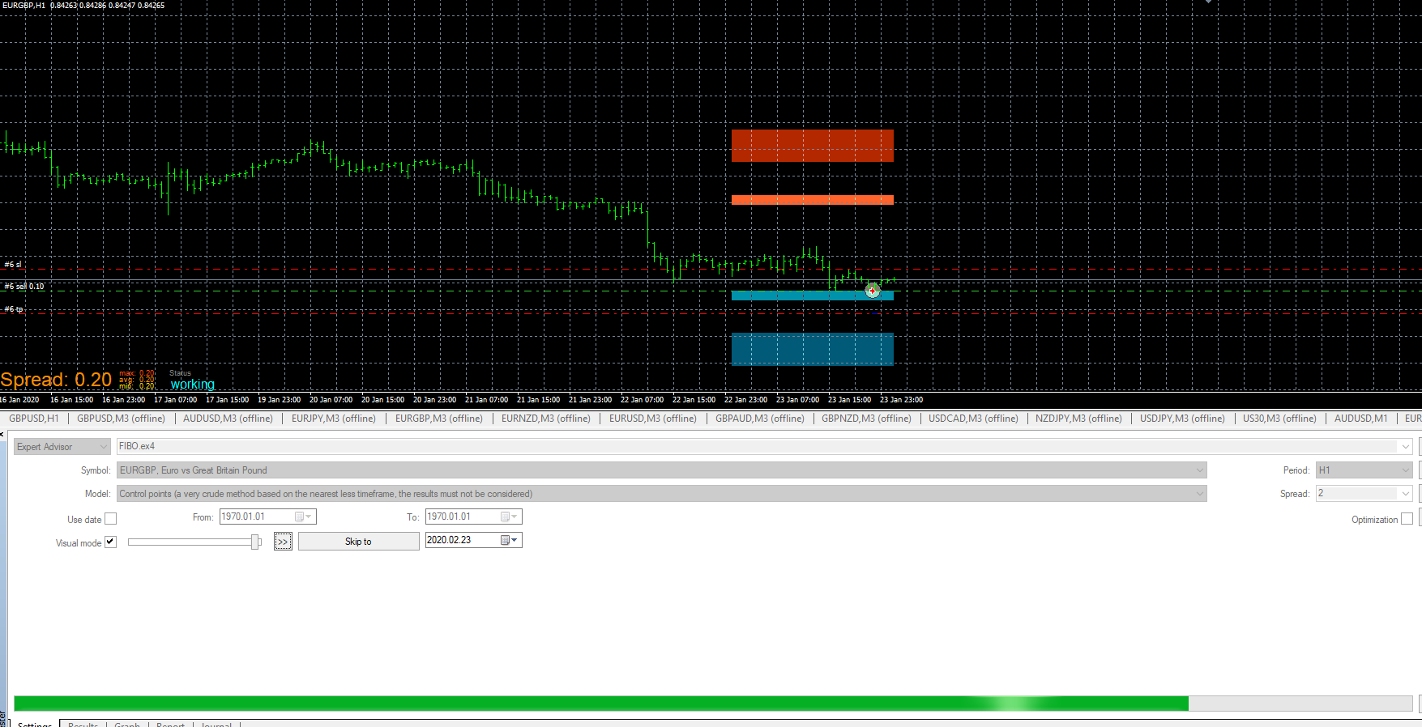Click the '22 Jan 23:00' time axis label
Screen dimensions: 1422x727
coord(745,400)
